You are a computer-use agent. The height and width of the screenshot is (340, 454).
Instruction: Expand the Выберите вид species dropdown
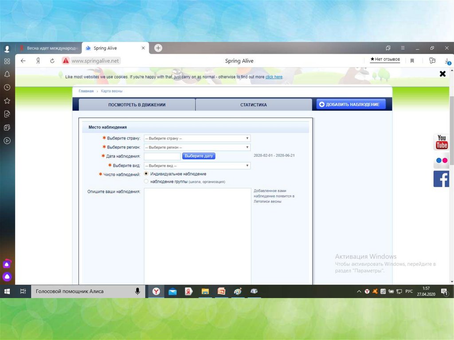point(197,166)
